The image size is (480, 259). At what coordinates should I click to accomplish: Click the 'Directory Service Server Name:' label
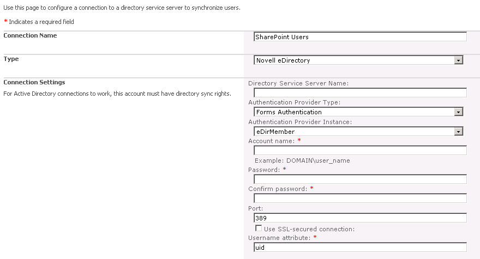point(298,83)
